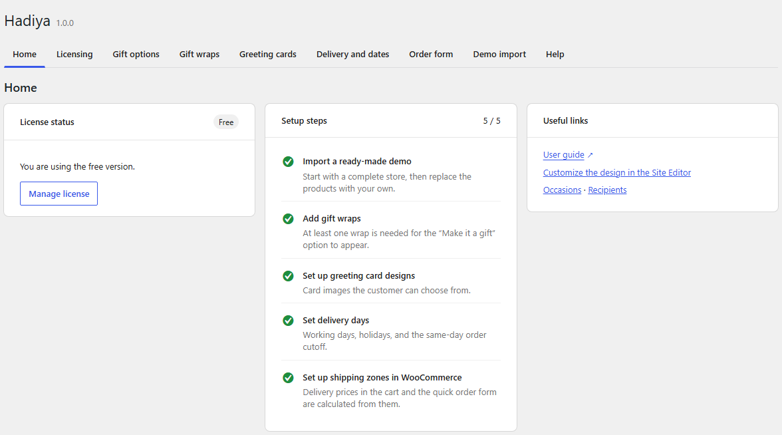The height and width of the screenshot is (435, 782).
Task: Click the Setup steps card heading
Action: tap(305, 121)
